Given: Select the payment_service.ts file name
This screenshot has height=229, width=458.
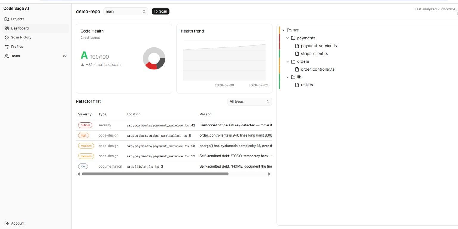Looking at the screenshot, I should pyautogui.click(x=319, y=46).
